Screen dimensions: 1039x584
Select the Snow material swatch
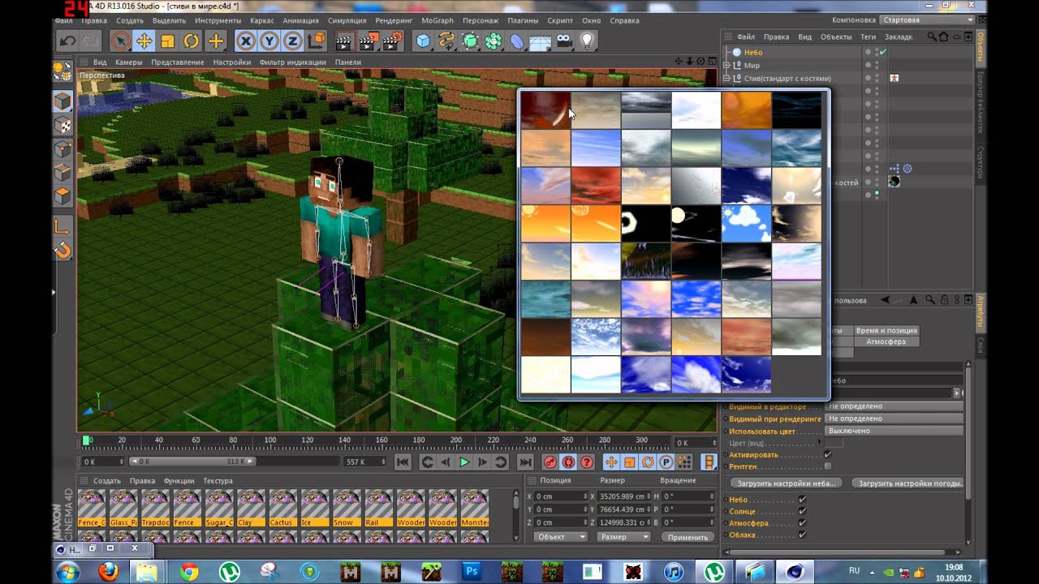coord(347,509)
